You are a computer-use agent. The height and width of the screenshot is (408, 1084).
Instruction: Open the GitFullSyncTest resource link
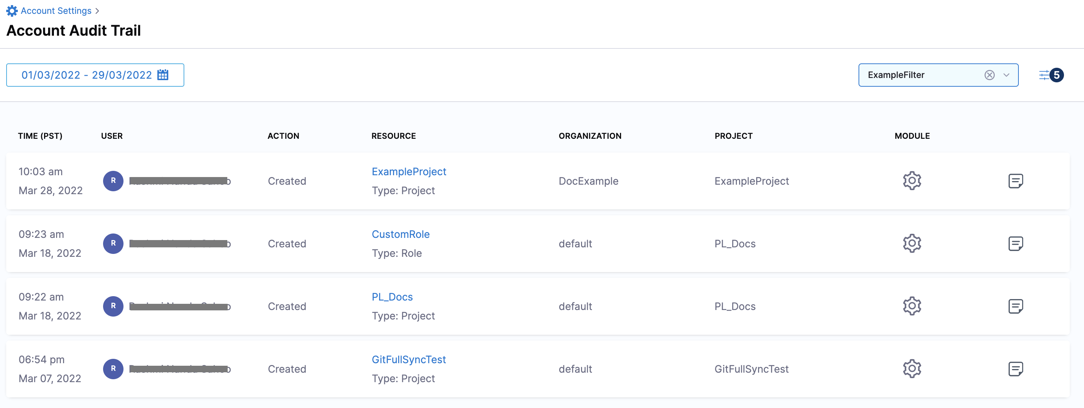[x=408, y=360]
